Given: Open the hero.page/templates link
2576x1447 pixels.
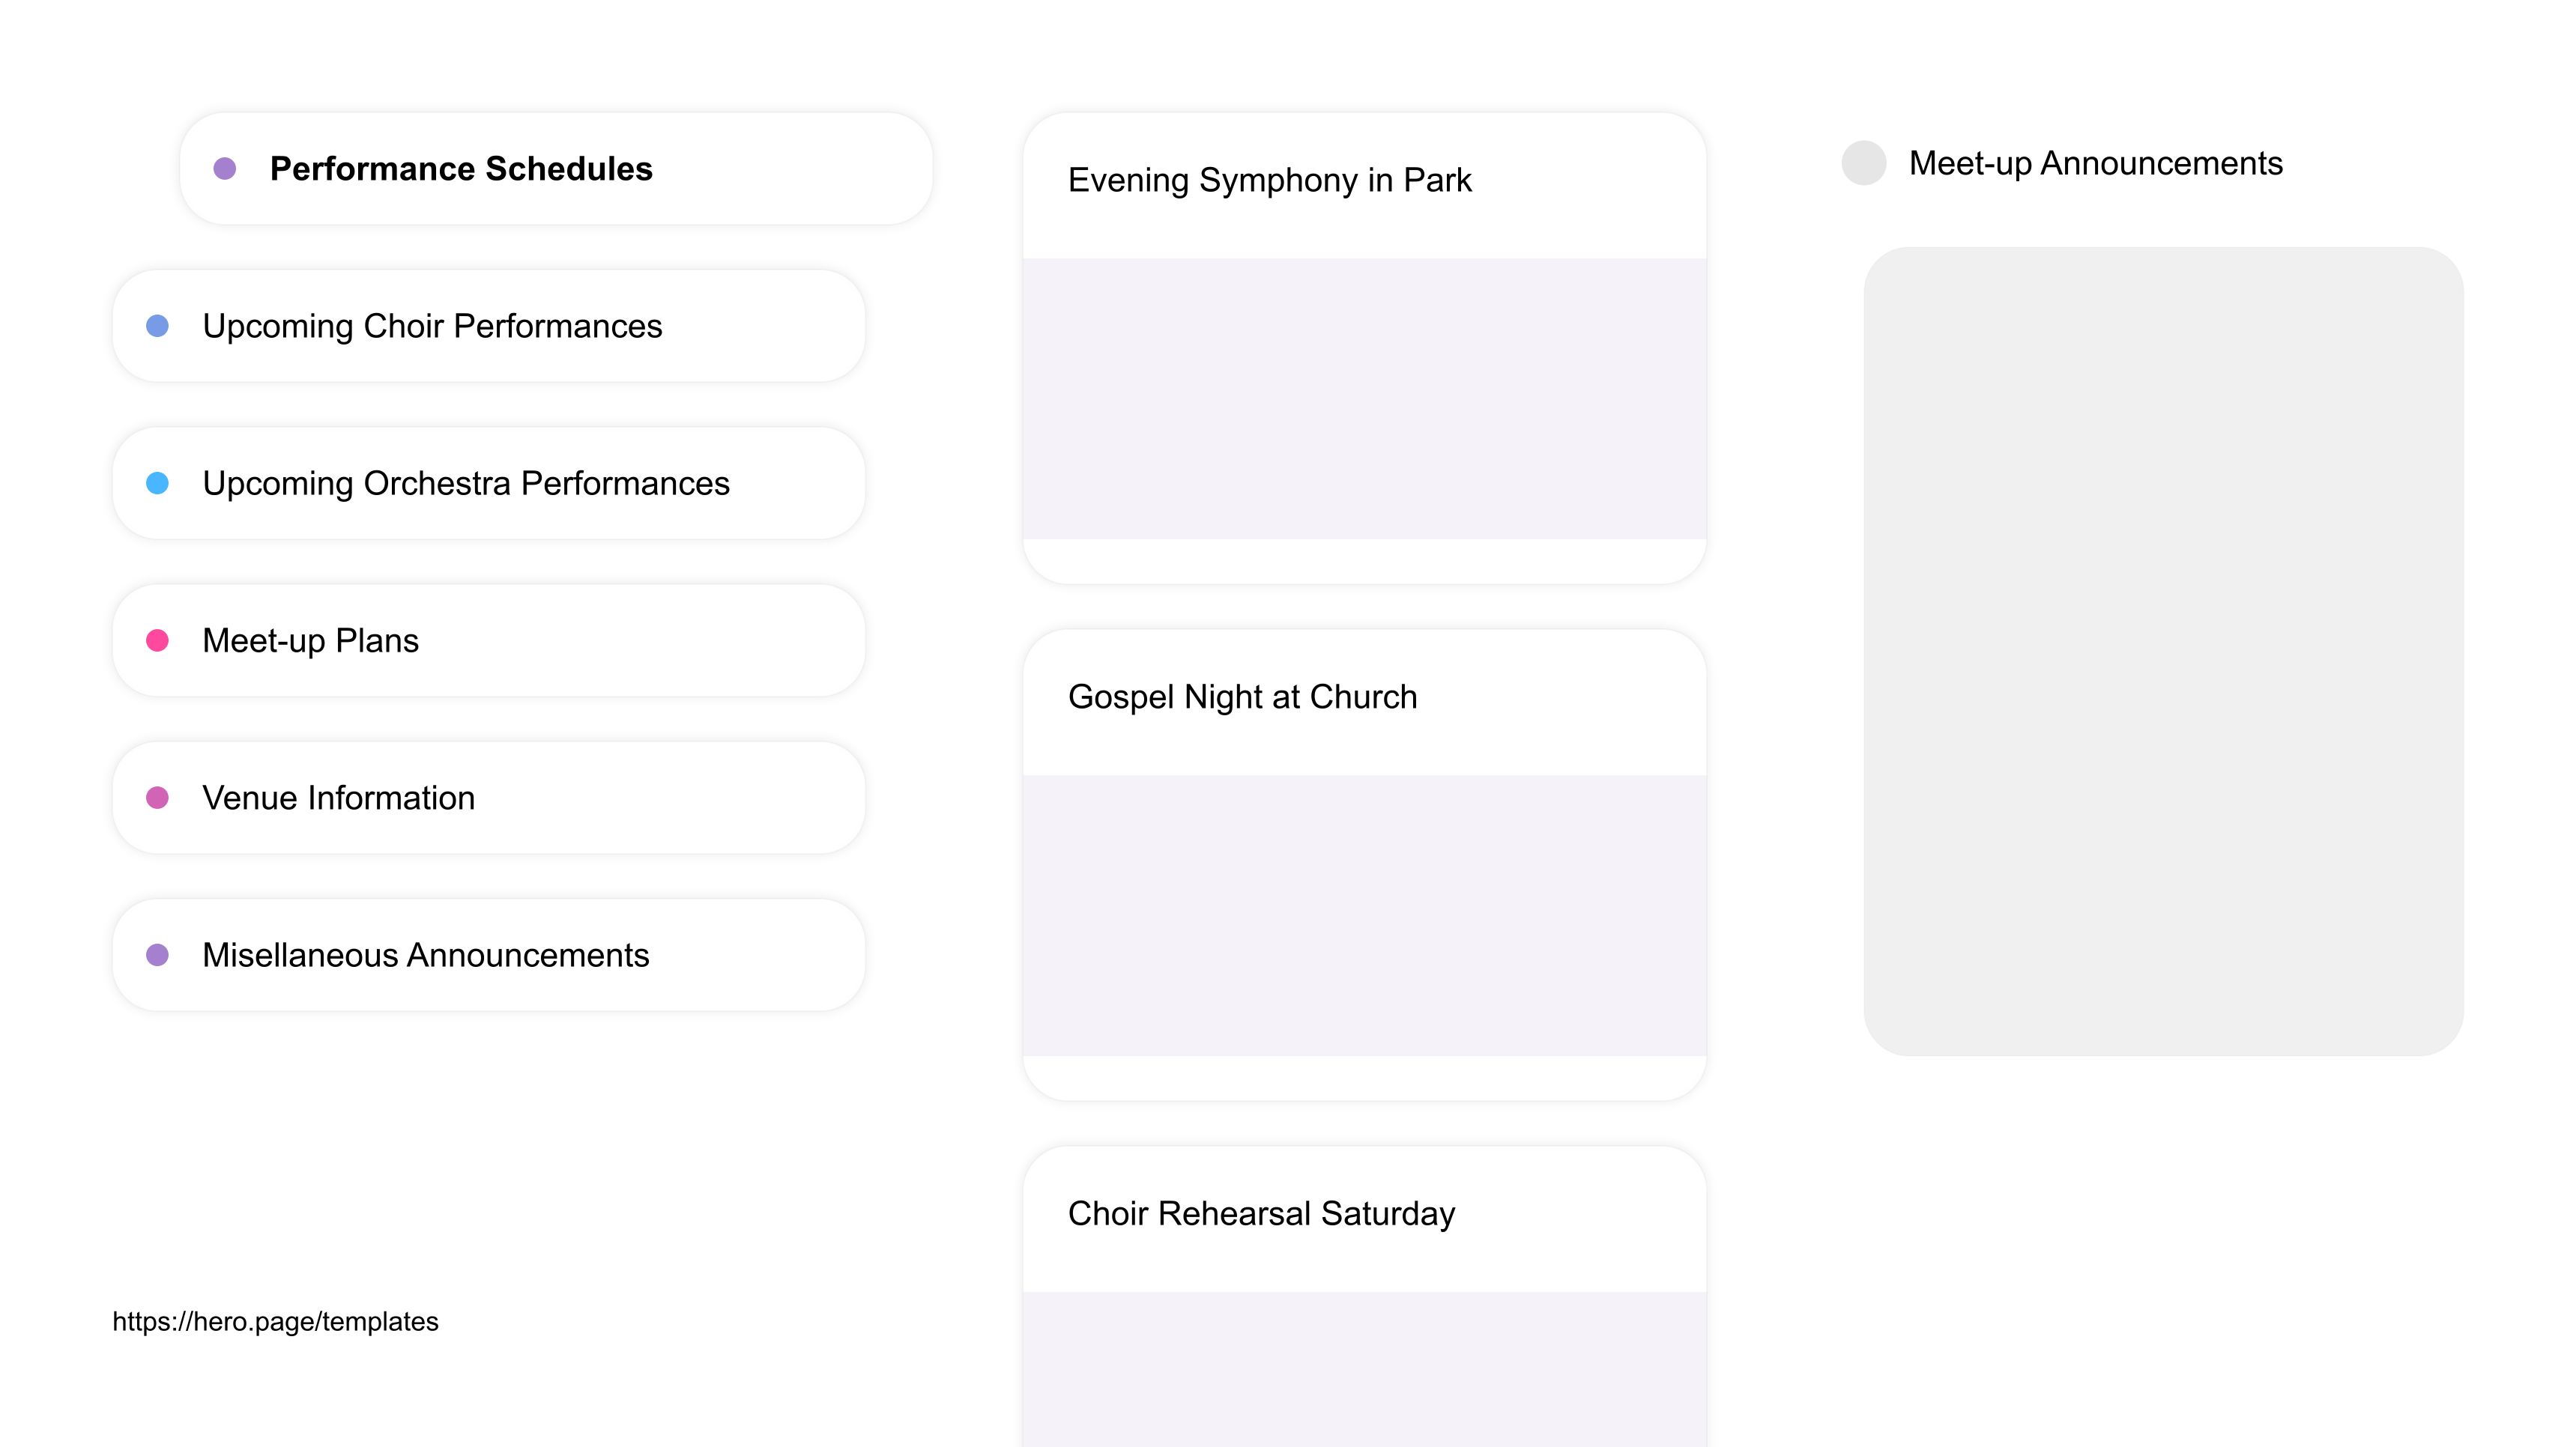Looking at the screenshot, I should (x=275, y=1321).
